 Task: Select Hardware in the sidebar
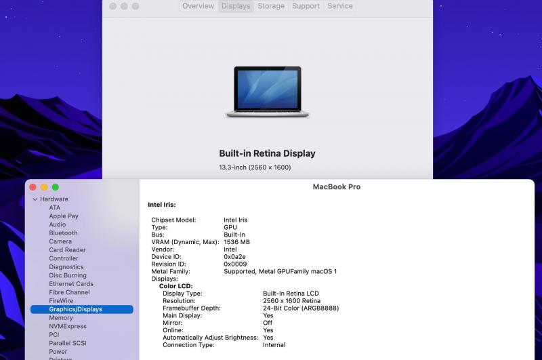tap(54, 199)
